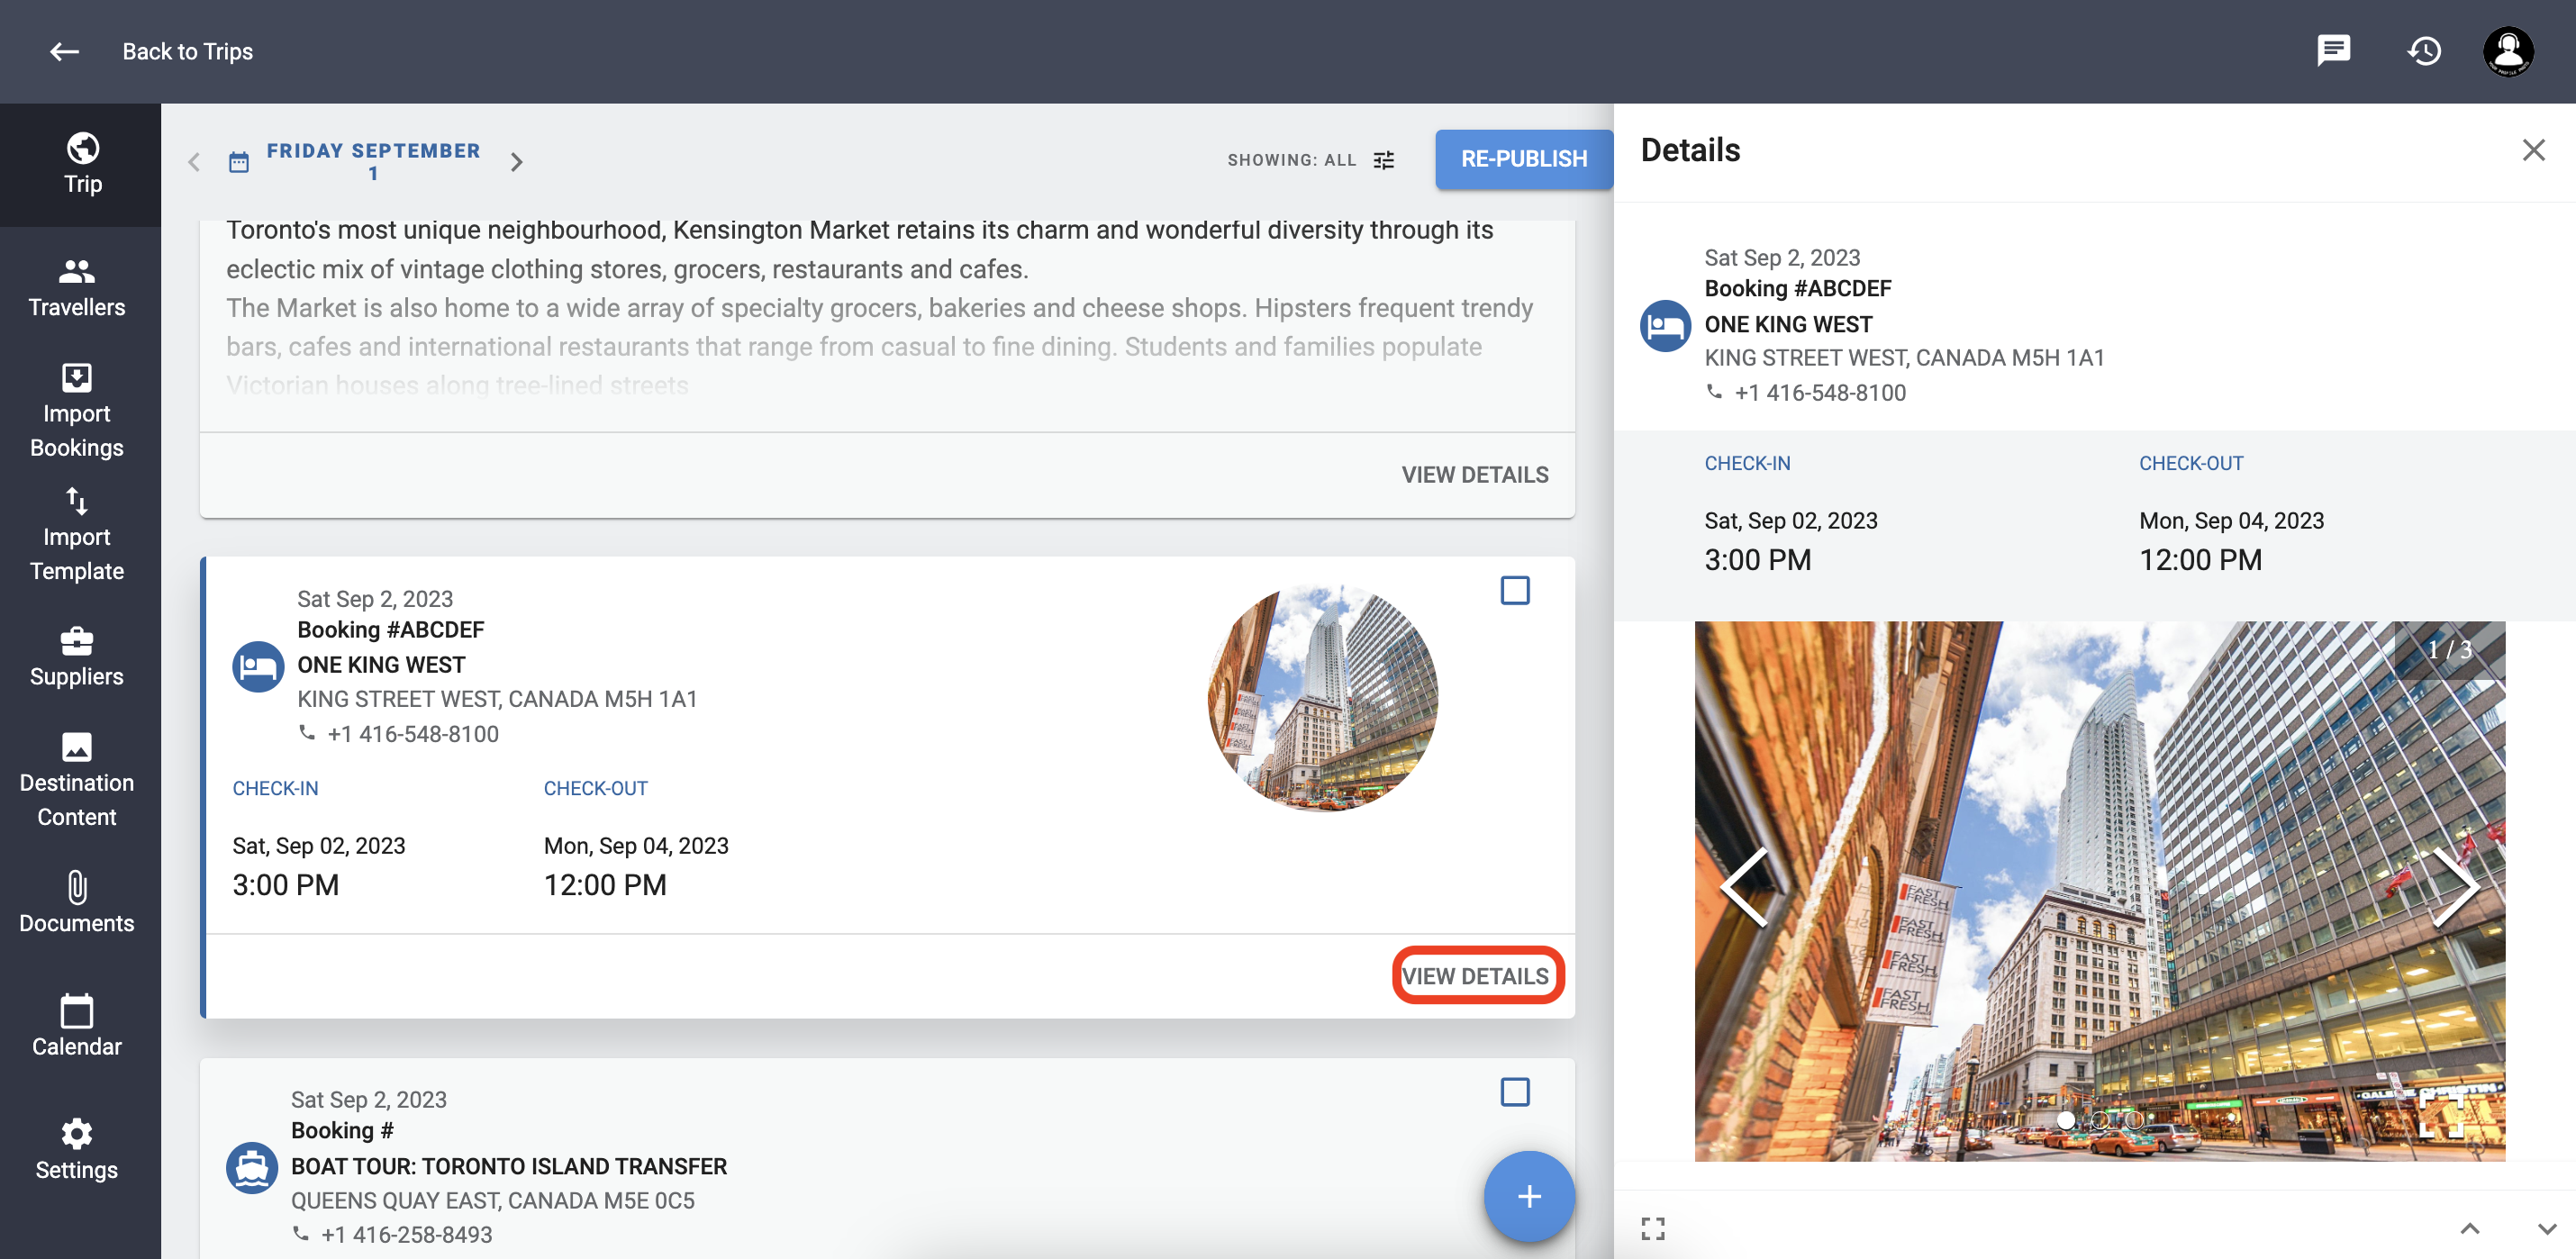The height and width of the screenshot is (1259, 2576).
Task: Open the filter settings icon beside Showing All
Action: (1383, 160)
